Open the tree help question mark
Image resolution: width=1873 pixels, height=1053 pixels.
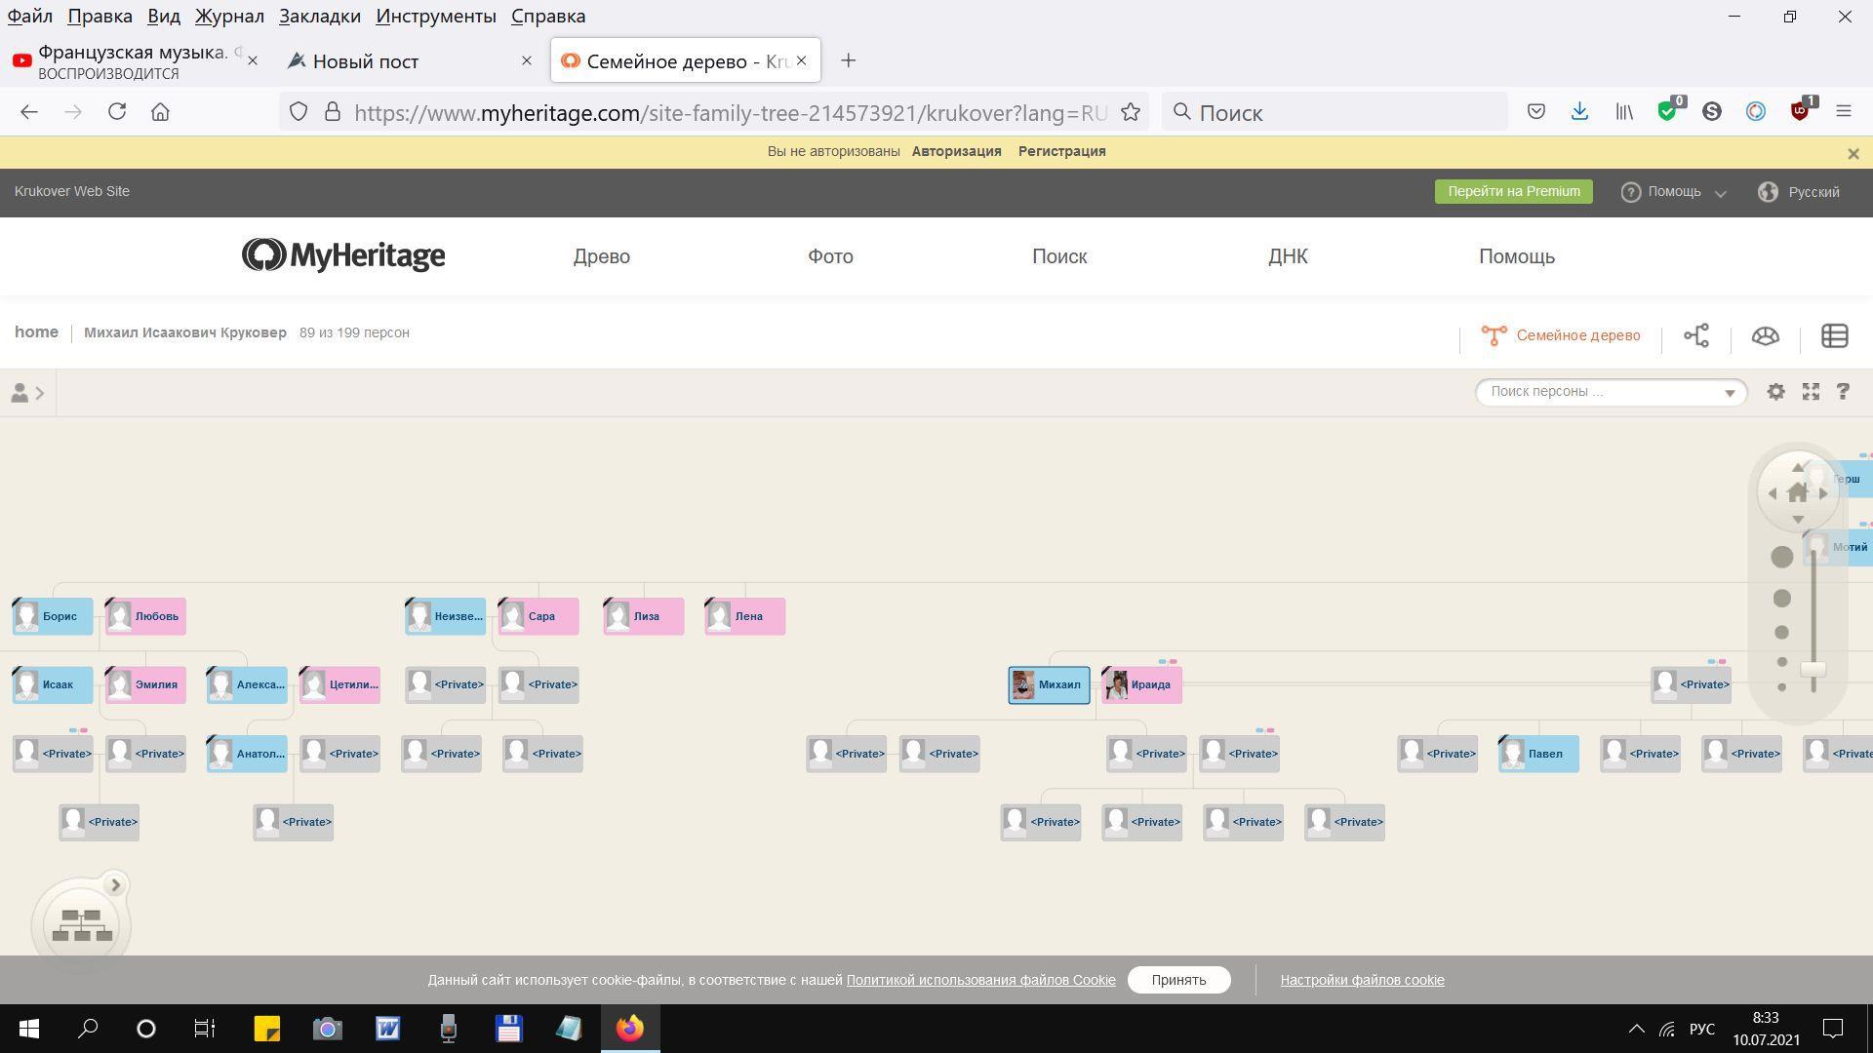pos(1843,392)
